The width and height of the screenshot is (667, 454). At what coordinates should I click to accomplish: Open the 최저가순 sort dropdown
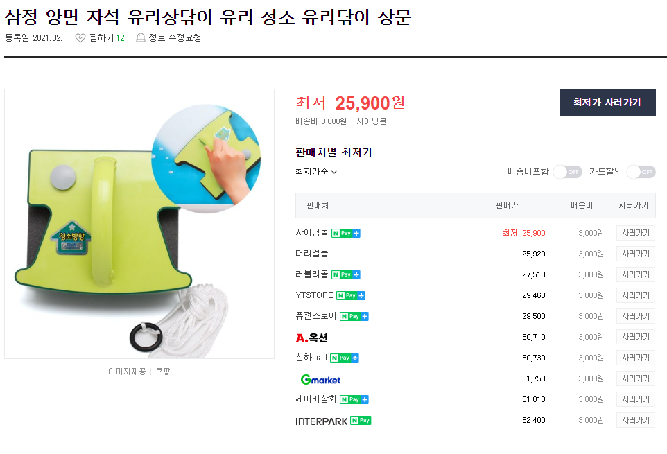point(316,172)
